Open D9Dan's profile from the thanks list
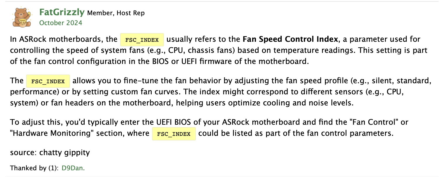The image size is (448, 177). 73,168
